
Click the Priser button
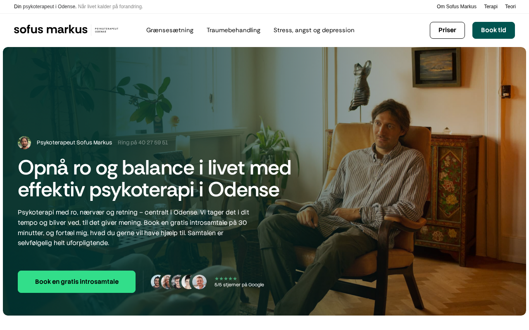pos(447,30)
